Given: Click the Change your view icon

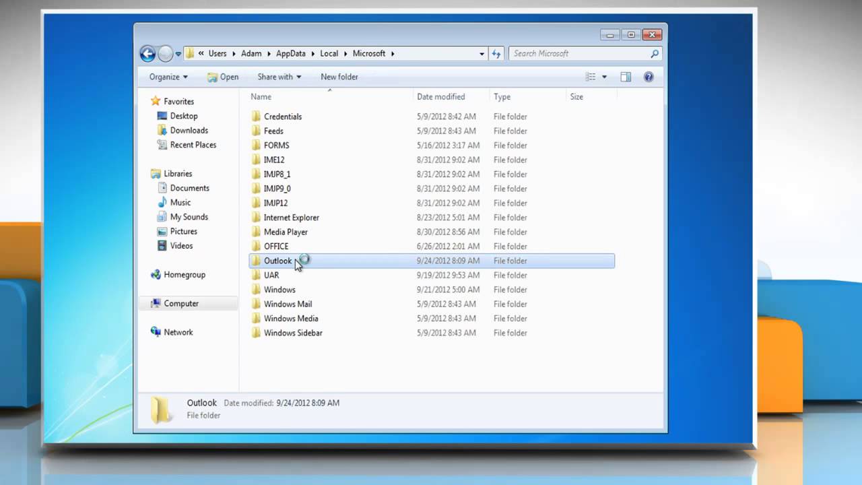Looking at the screenshot, I should (591, 77).
